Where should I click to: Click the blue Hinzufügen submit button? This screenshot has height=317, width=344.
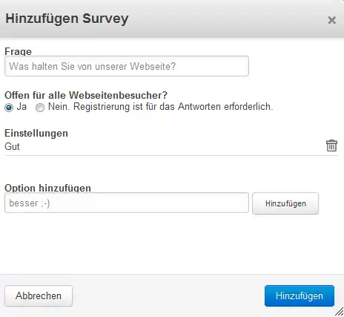(300, 296)
